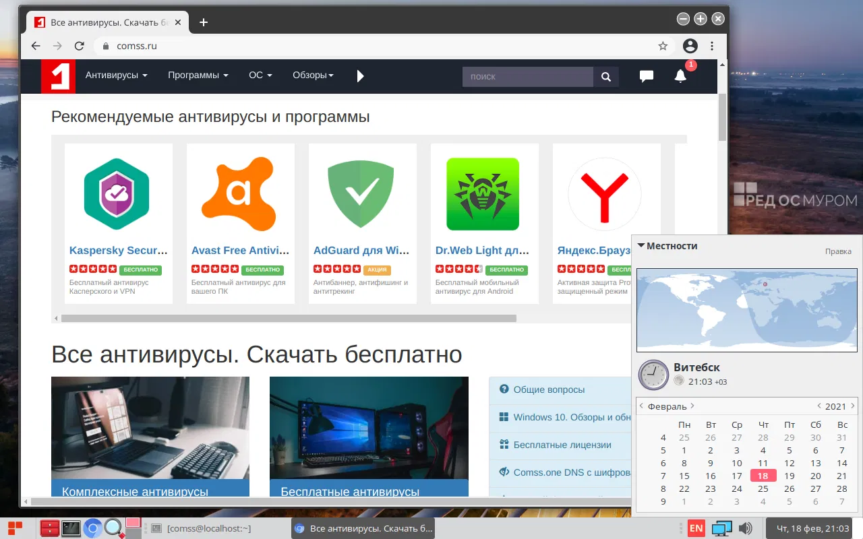Image resolution: width=863 pixels, height=539 pixels.
Task: Open the browser three-dot menu
Action: coord(712,46)
